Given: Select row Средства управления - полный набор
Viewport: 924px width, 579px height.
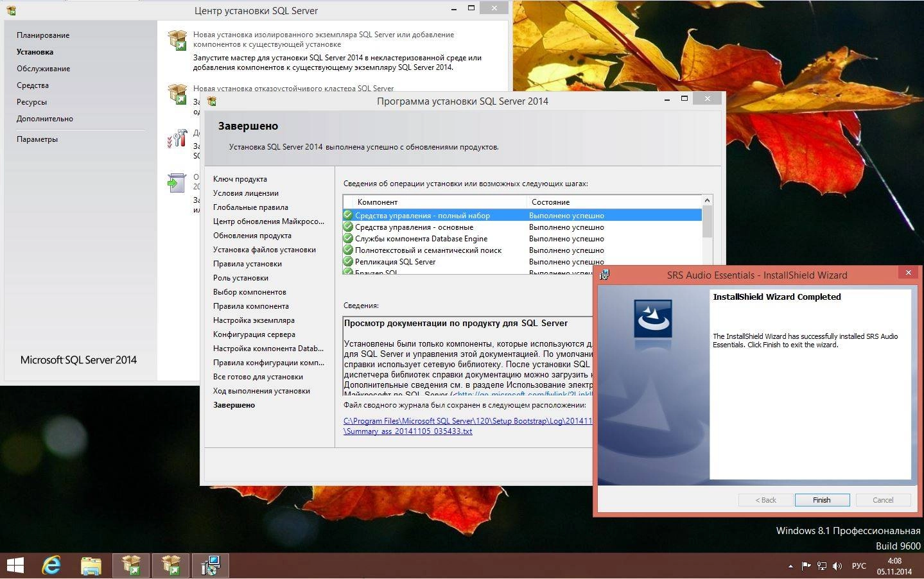Looking at the screenshot, I should 522,216.
